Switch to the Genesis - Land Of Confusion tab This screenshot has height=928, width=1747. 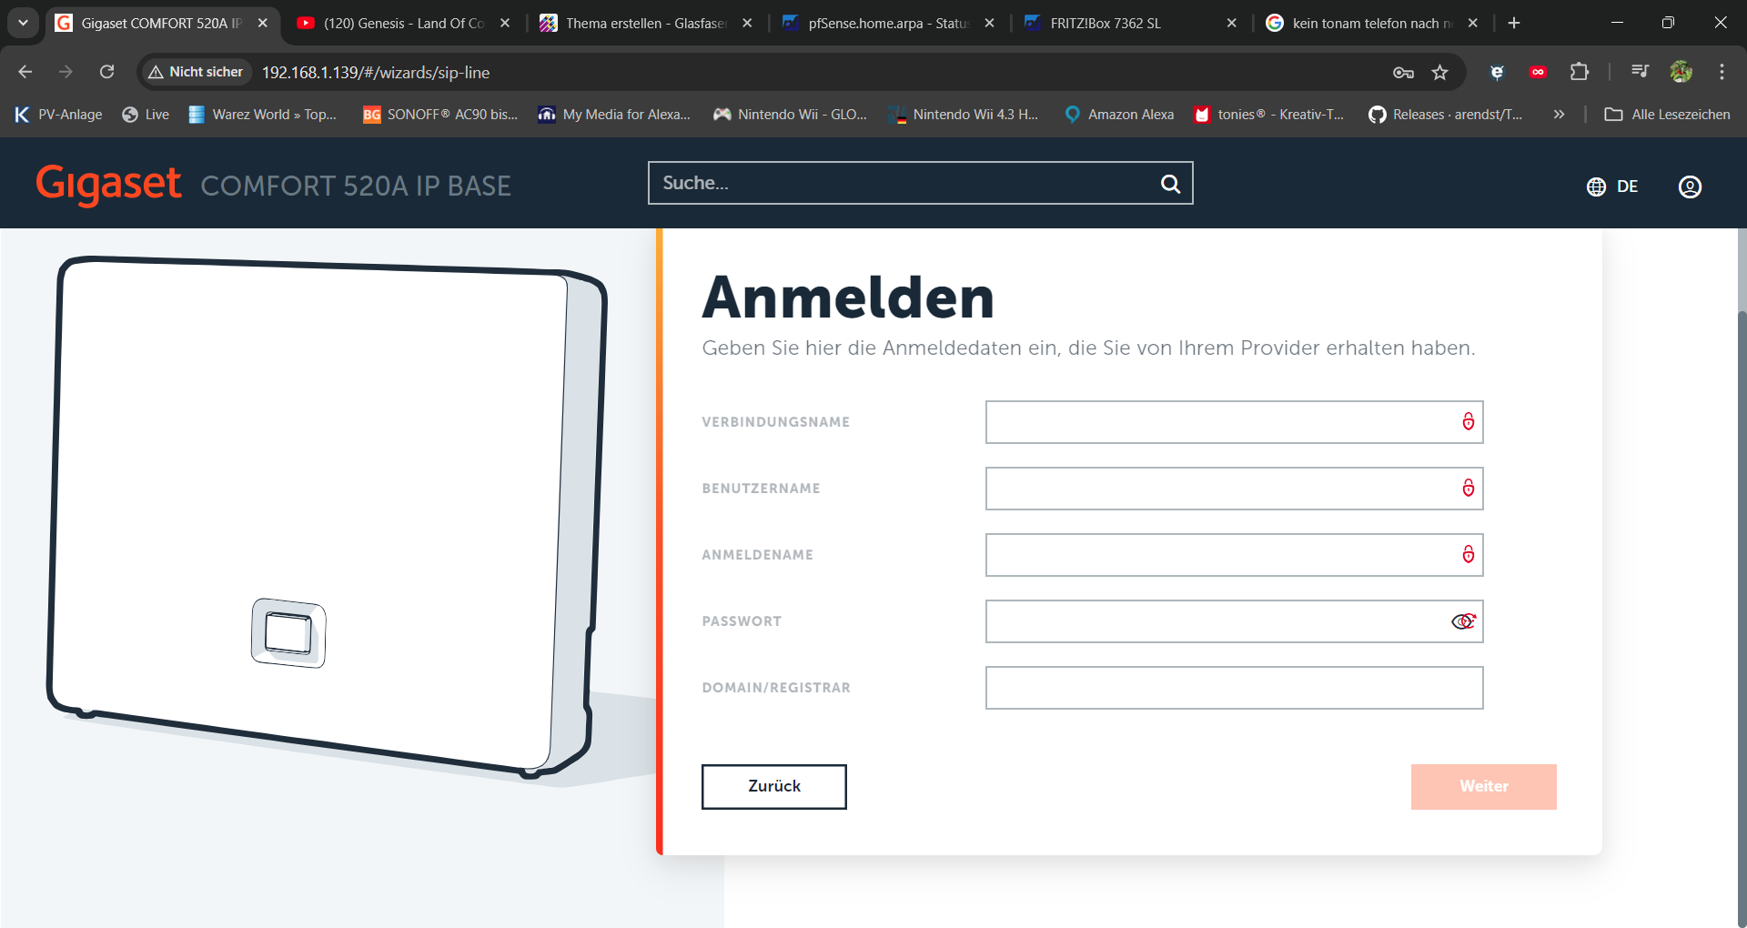[403, 24]
